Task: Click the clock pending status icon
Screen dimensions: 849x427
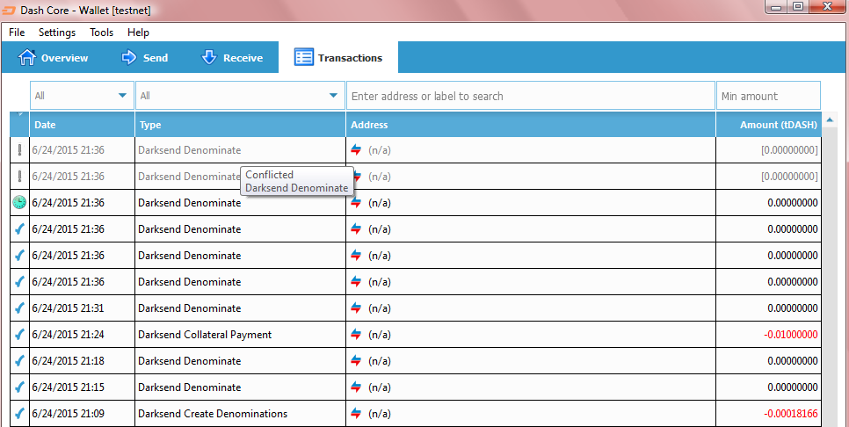Action: pyautogui.click(x=19, y=203)
